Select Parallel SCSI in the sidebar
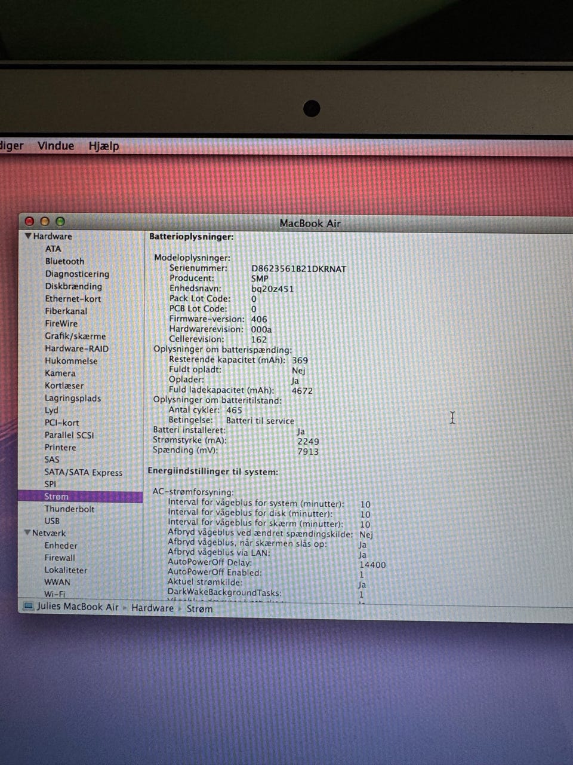Image resolution: width=573 pixels, height=765 pixels. pyautogui.click(x=69, y=435)
